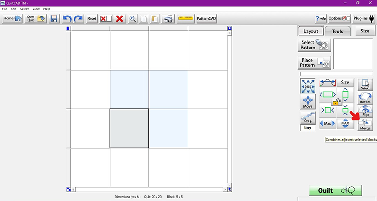Click the paste clipboard icon
Viewport: 377px width, 201px height.
pos(155,18)
